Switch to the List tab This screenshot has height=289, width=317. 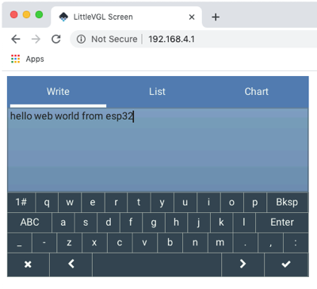pos(157,92)
